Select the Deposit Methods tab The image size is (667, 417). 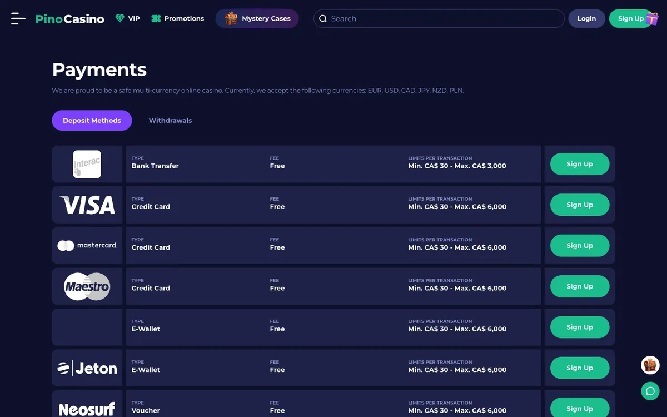[x=92, y=120]
